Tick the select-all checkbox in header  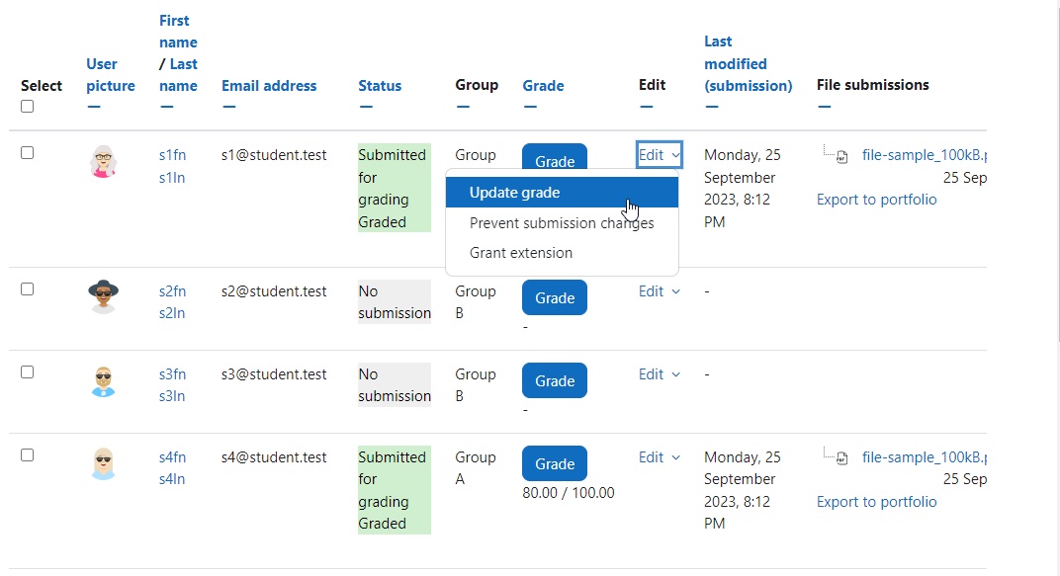click(x=27, y=106)
